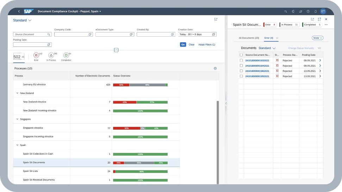Open the More dropdown button
Screen dimensions: 342x192
point(317,38)
